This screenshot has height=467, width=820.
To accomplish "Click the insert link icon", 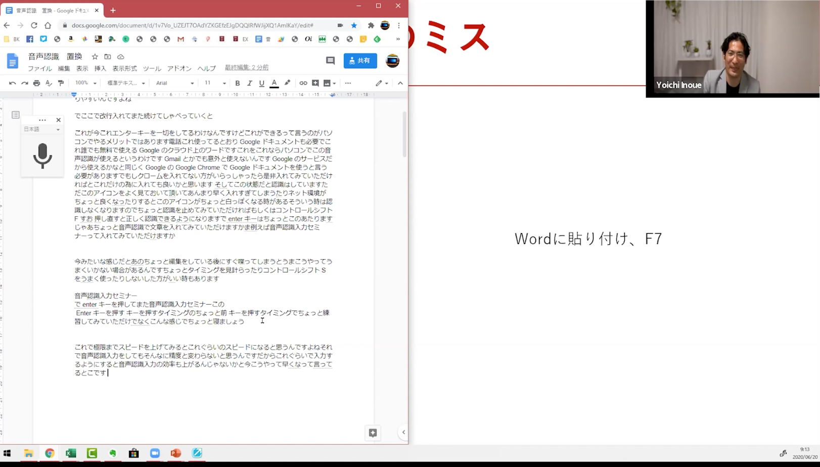I will 303,83.
